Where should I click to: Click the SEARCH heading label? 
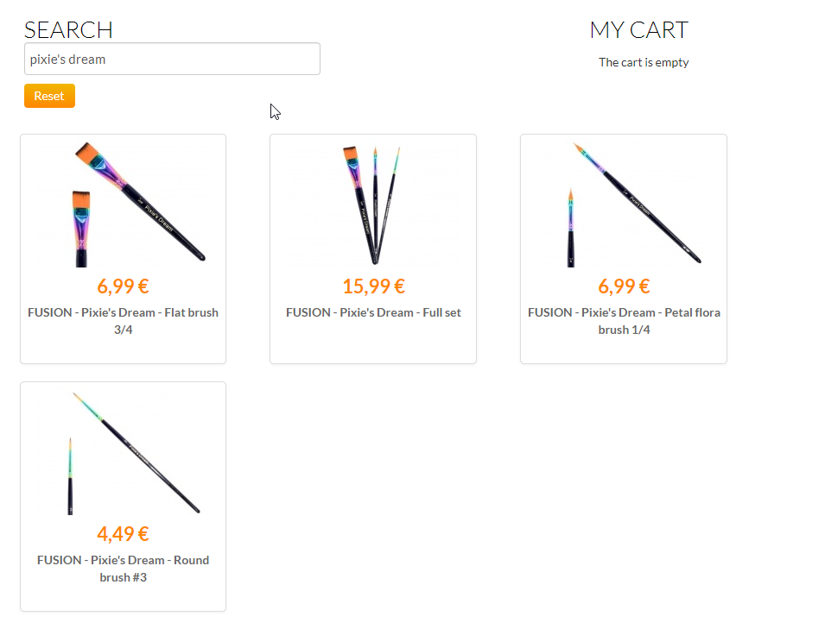coord(68,30)
